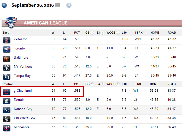Open the Chi White Sox team link
Viewport: 182px width, 132px height.
point(25,118)
